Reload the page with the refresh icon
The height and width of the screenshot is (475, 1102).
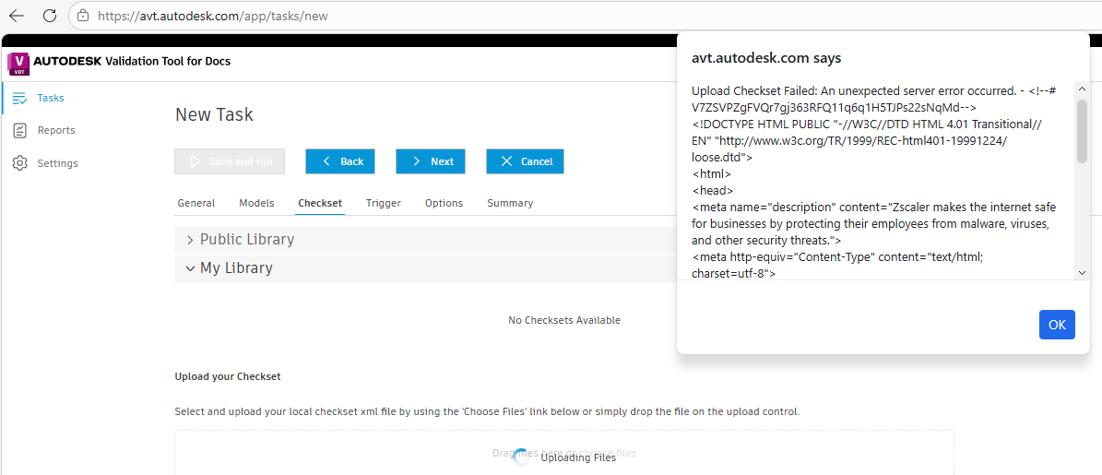50,15
